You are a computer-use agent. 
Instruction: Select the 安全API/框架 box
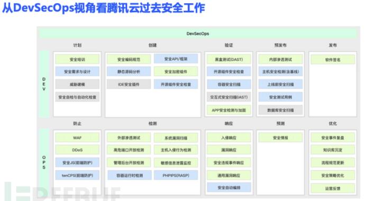176,59
